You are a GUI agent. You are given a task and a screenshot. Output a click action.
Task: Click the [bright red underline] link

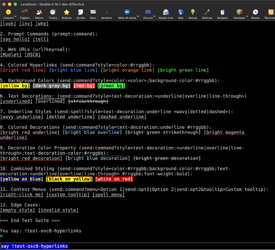[30, 132]
